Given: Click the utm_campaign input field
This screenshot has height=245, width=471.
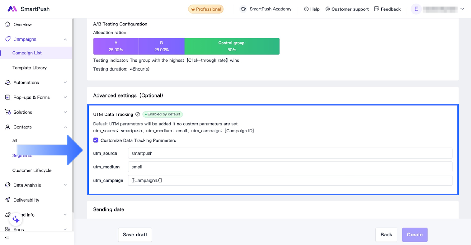Looking at the screenshot, I should (290, 180).
